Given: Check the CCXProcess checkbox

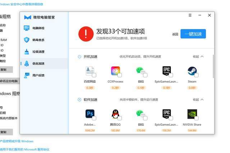Looking at the screenshot, I should tap(120, 75).
